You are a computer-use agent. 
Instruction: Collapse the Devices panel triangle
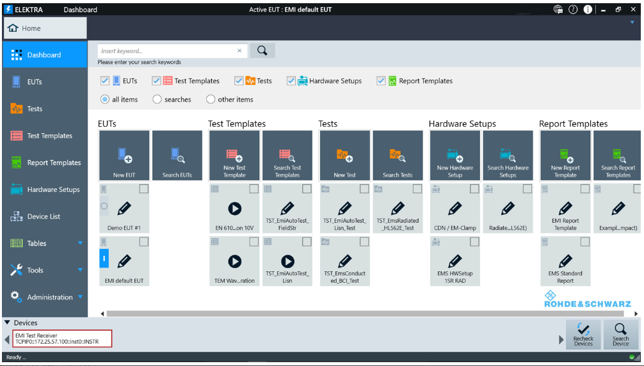click(x=8, y=323)
